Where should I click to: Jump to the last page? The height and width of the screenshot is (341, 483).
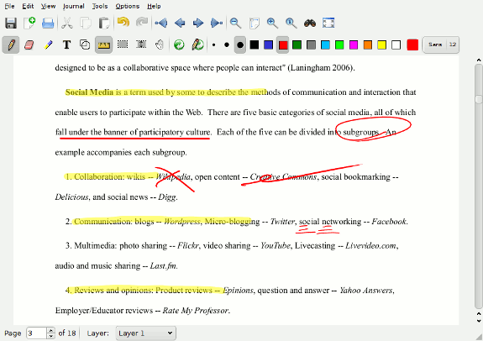coord(217,23)
